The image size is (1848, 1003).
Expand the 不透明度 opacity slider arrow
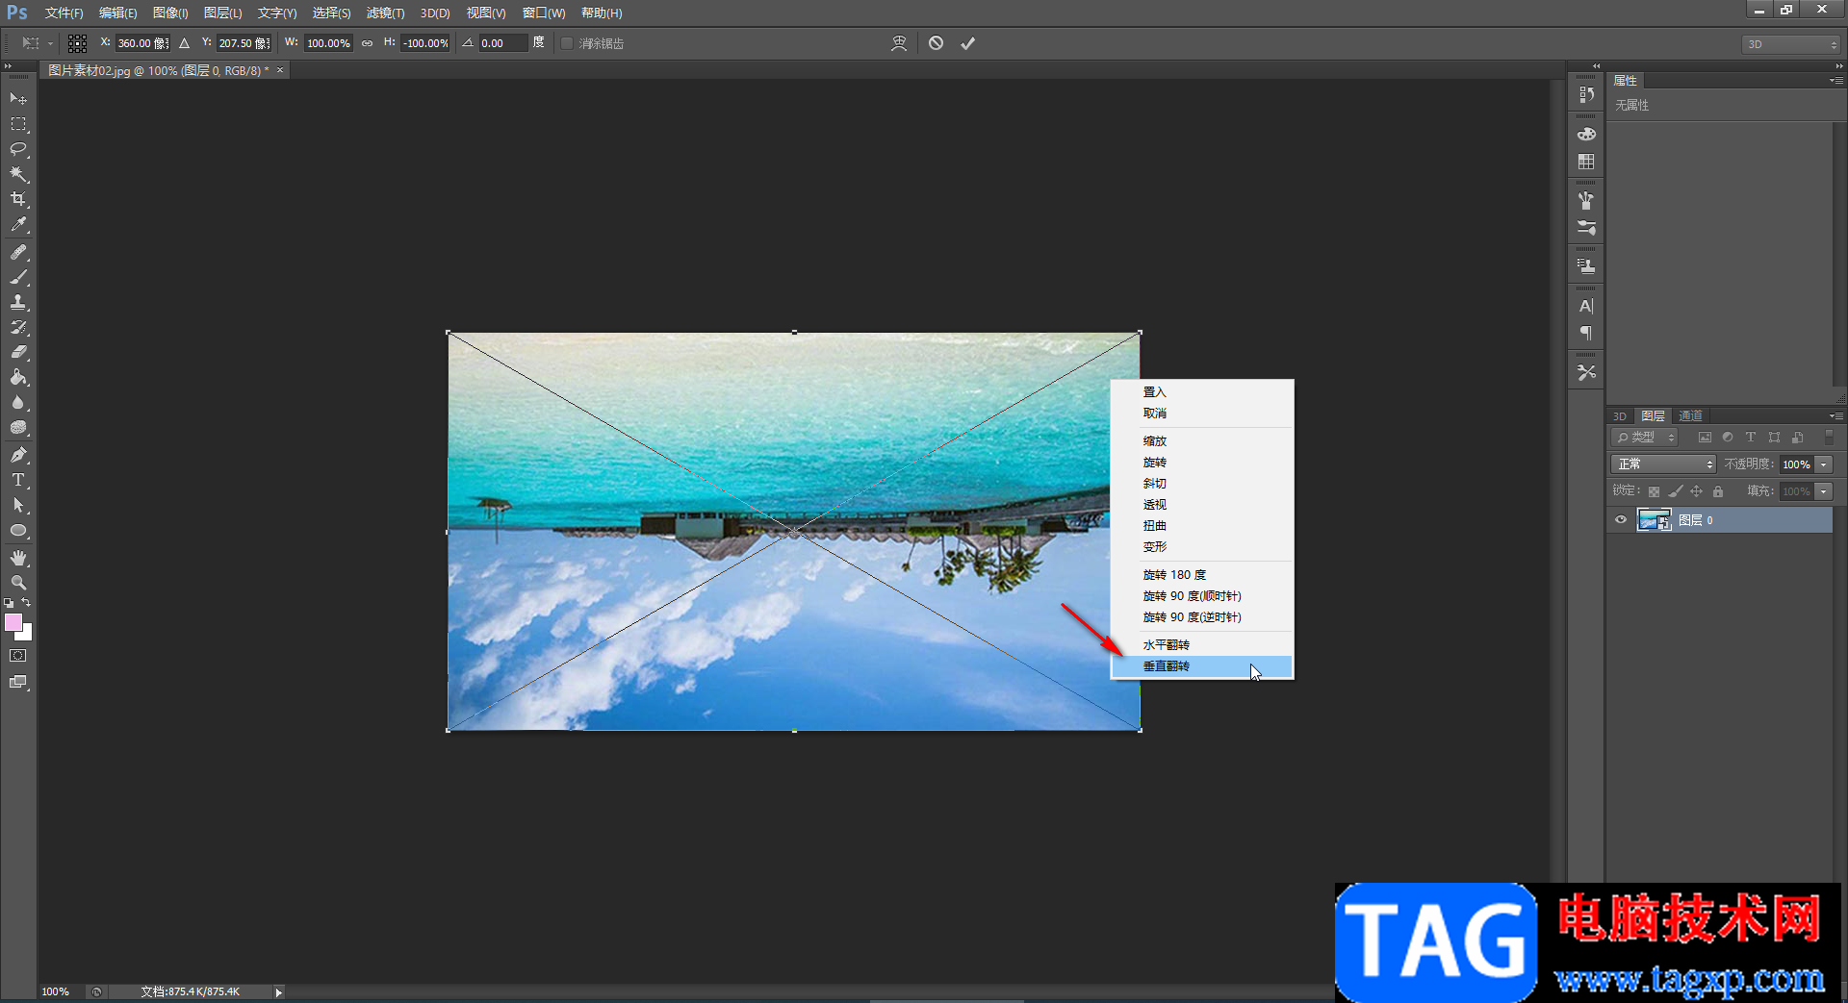click(x=1824, y=464)
